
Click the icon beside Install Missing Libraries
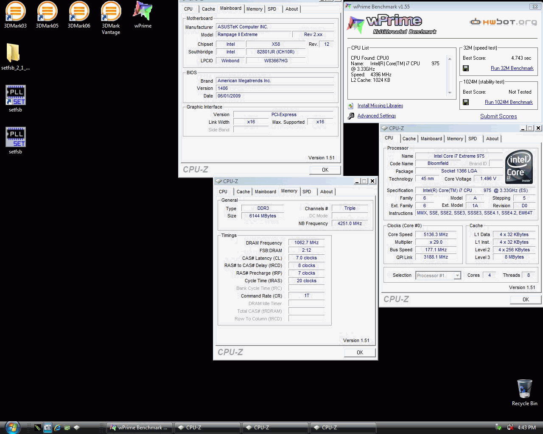[x=350, y=106]
